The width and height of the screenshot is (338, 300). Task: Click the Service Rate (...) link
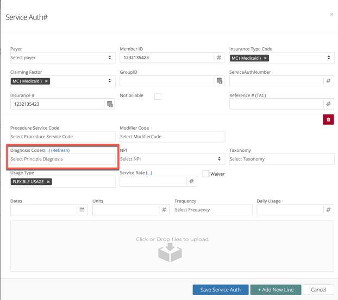coord(149,173)
